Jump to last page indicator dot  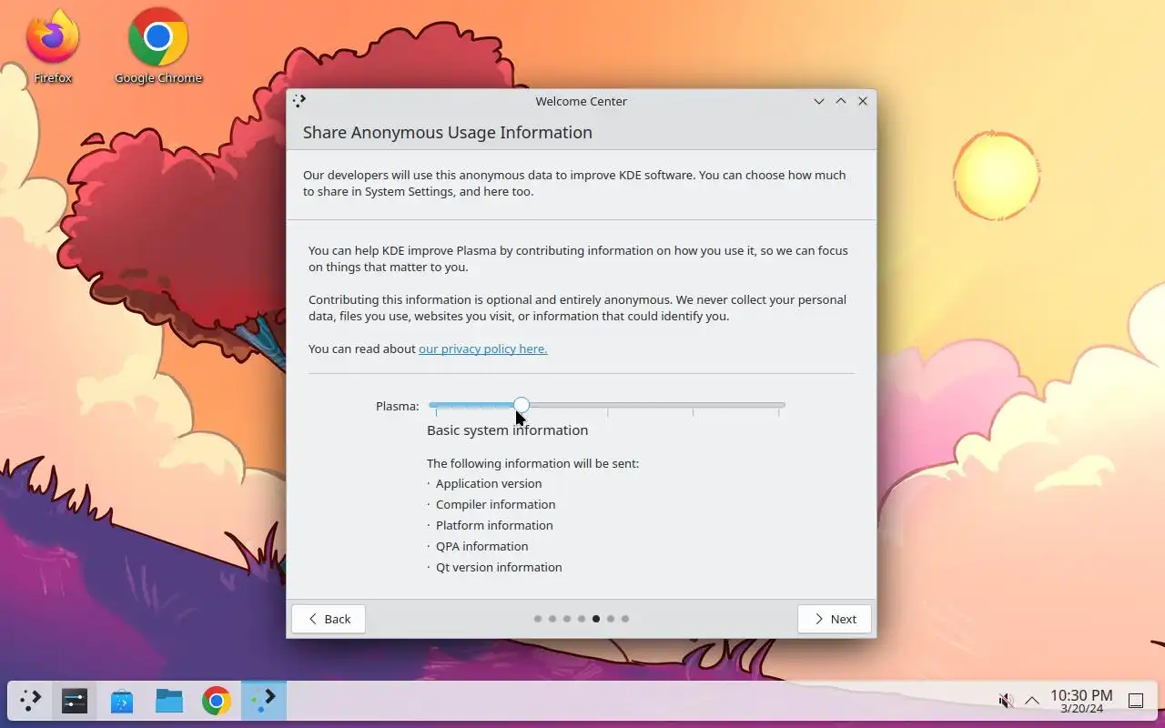(625, 619)
